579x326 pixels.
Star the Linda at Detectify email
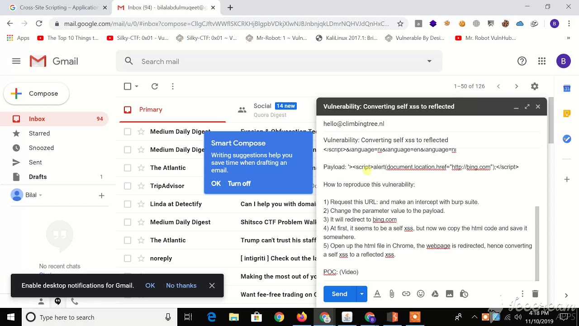pyautogui.click(x=141, y=204)
